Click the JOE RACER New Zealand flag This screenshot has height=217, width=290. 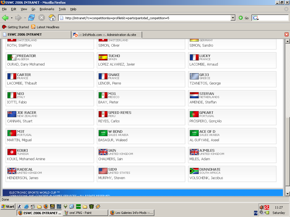12,114
